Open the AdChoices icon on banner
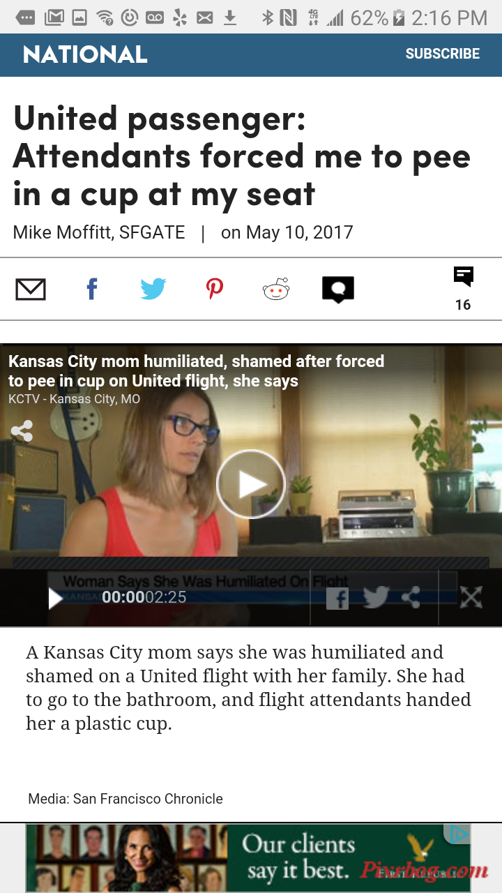 457,834
